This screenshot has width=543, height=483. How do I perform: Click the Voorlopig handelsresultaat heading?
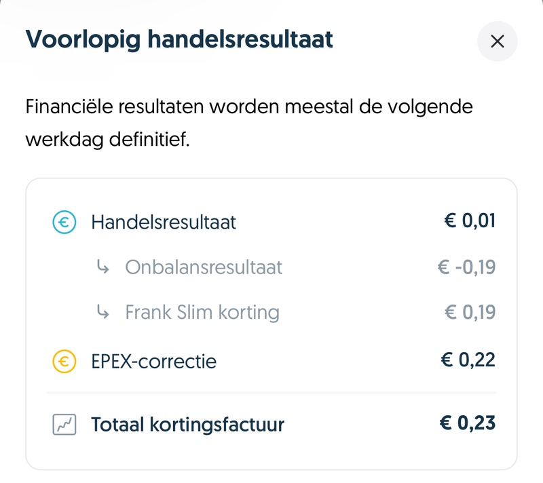point(179,39)
